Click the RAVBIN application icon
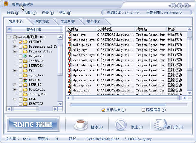The width and height of the screenshot is (196, 143). [25, 80]
